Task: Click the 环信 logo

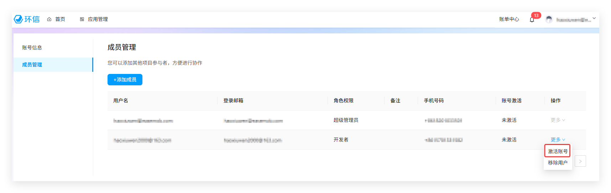Action: (27, 19)
